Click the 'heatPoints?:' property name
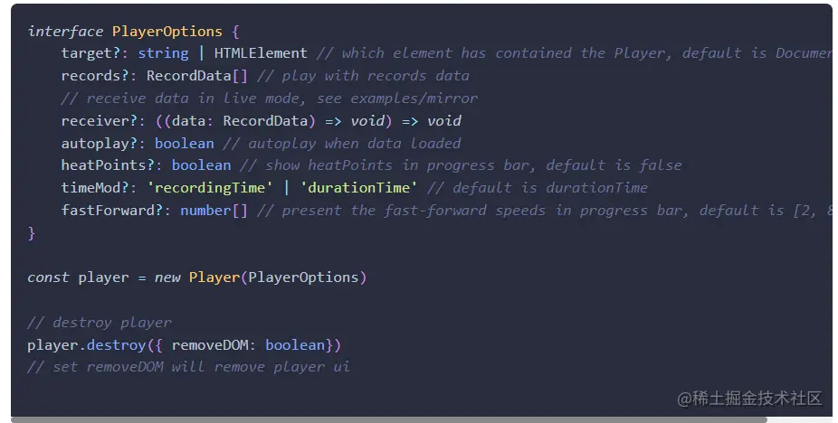Image resolution: width=838 pixels, height=423 pixels. [x=111, y=165]
